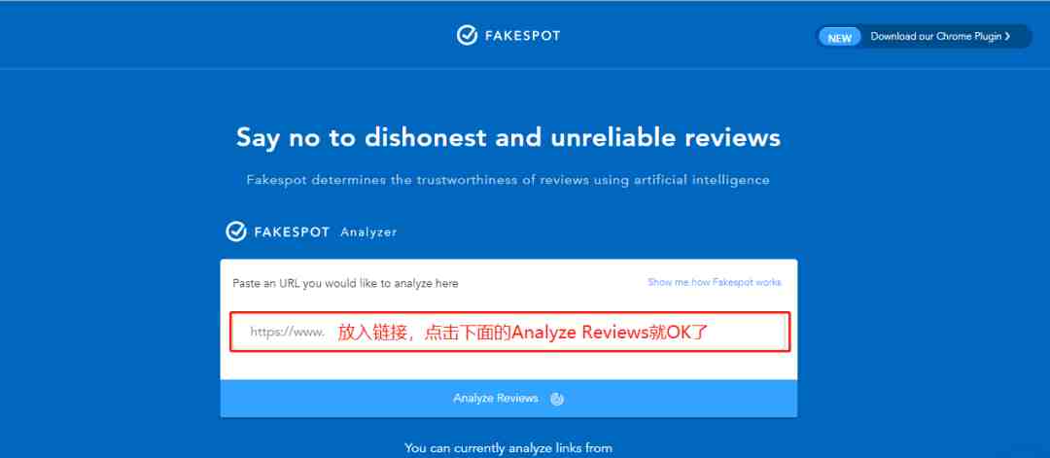This screenshot has width=1050, height=458.
Task: Click the NEW badge in plugin banner
Action: (x=840, y=38)
